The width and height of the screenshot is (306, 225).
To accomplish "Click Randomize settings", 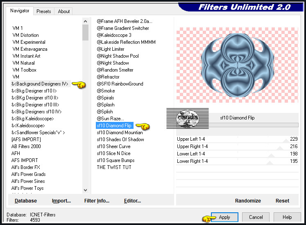I will 248,200.
